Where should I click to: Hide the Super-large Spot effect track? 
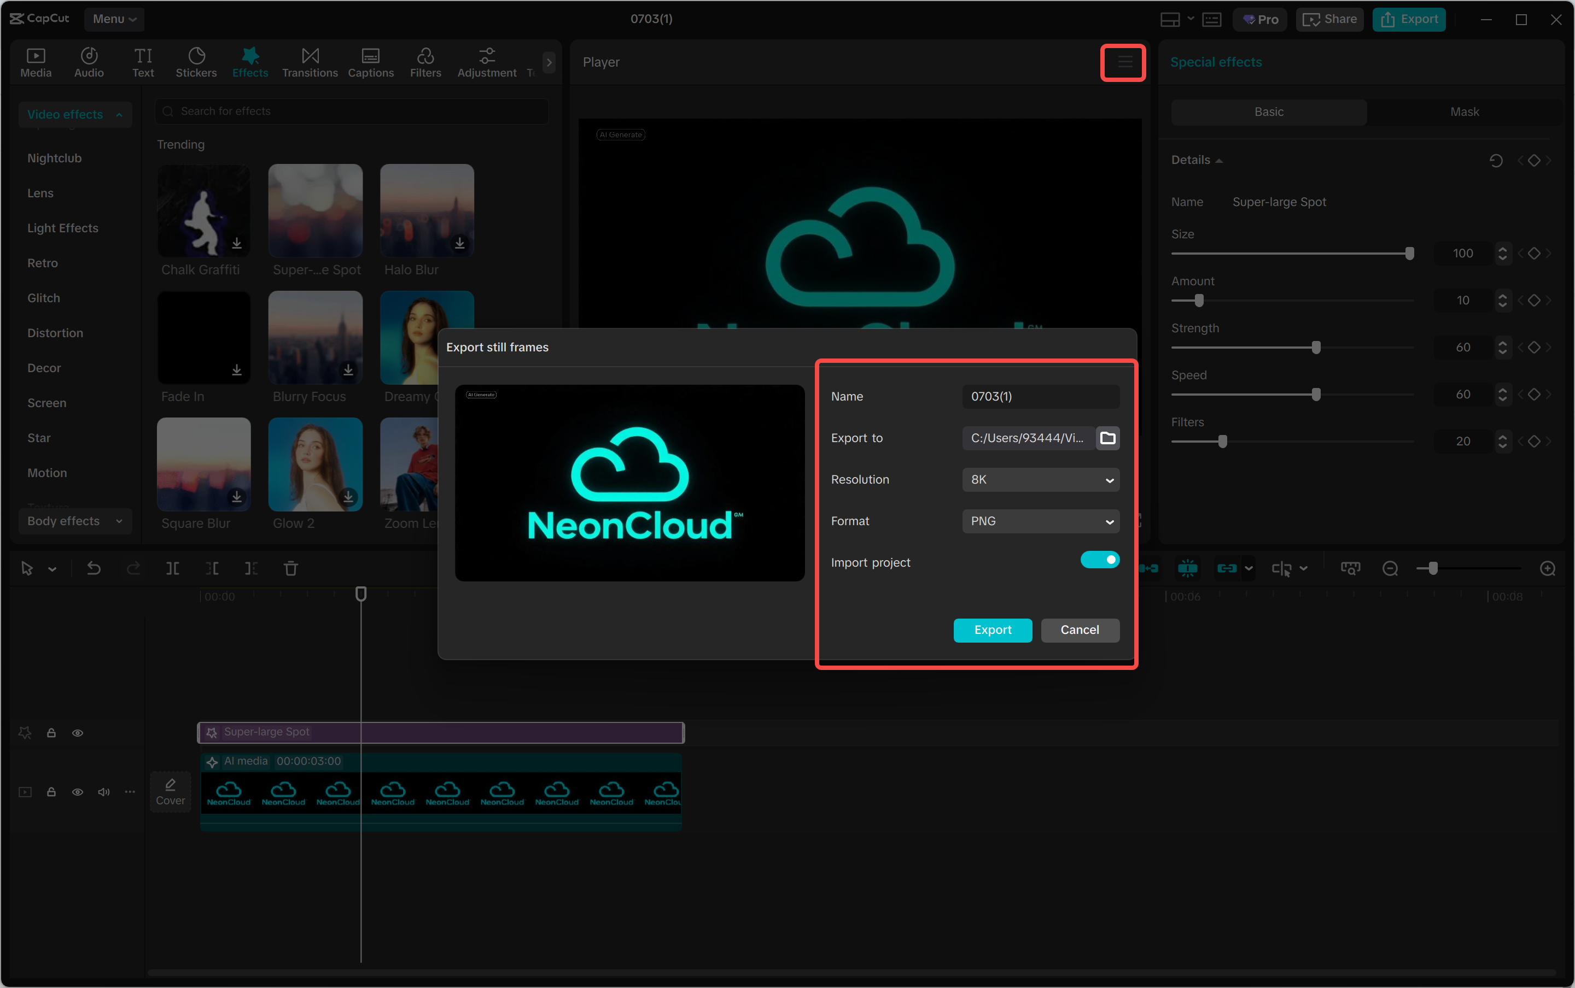click(x=78, y=732)
